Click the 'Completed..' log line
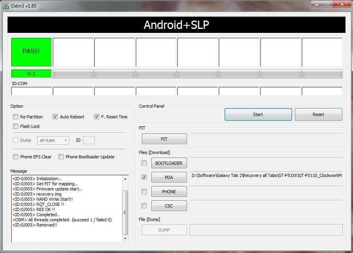 [x=36, y=215]
